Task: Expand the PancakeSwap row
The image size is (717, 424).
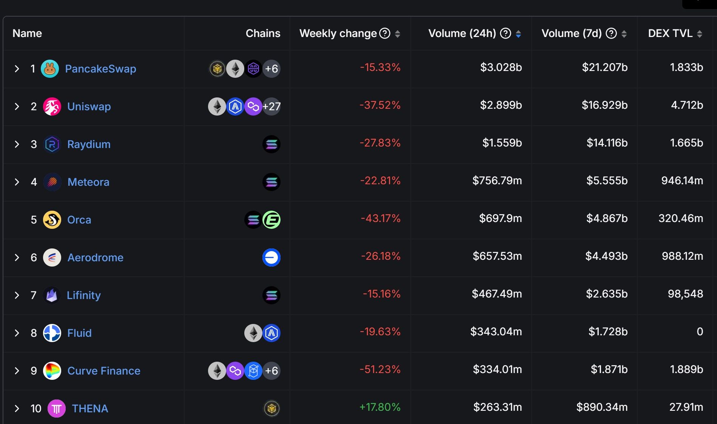Action: (x=17, y=69)
